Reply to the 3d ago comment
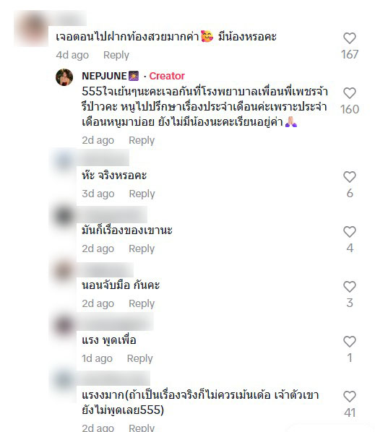 tap(142, 194)
